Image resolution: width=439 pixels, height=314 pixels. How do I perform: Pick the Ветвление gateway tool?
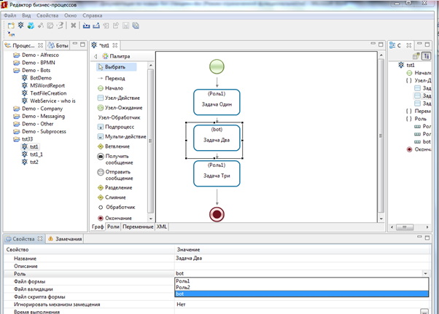(117, 146)
